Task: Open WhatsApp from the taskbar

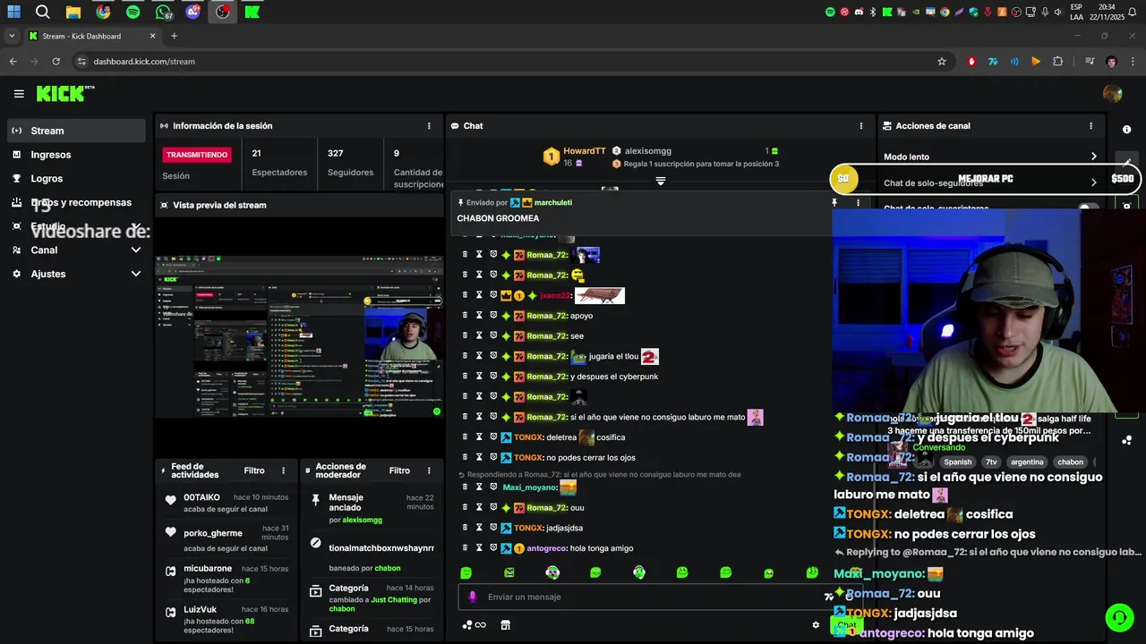Action: (x=163, y=13)
